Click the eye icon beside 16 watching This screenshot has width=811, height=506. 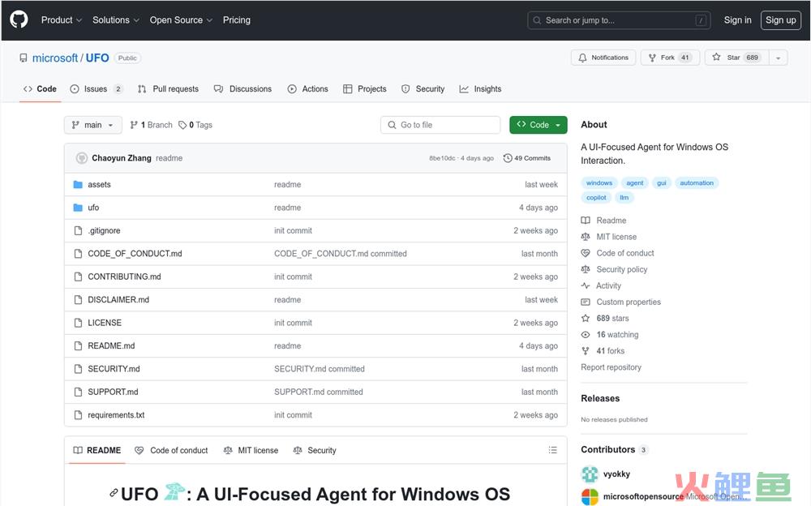coord(586,334)
